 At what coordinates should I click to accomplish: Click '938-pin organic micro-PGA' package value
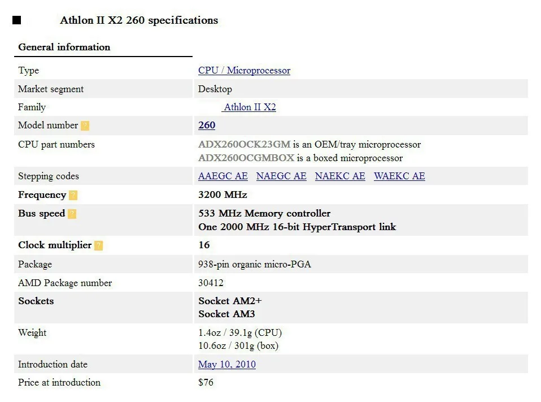coord(255,265)
